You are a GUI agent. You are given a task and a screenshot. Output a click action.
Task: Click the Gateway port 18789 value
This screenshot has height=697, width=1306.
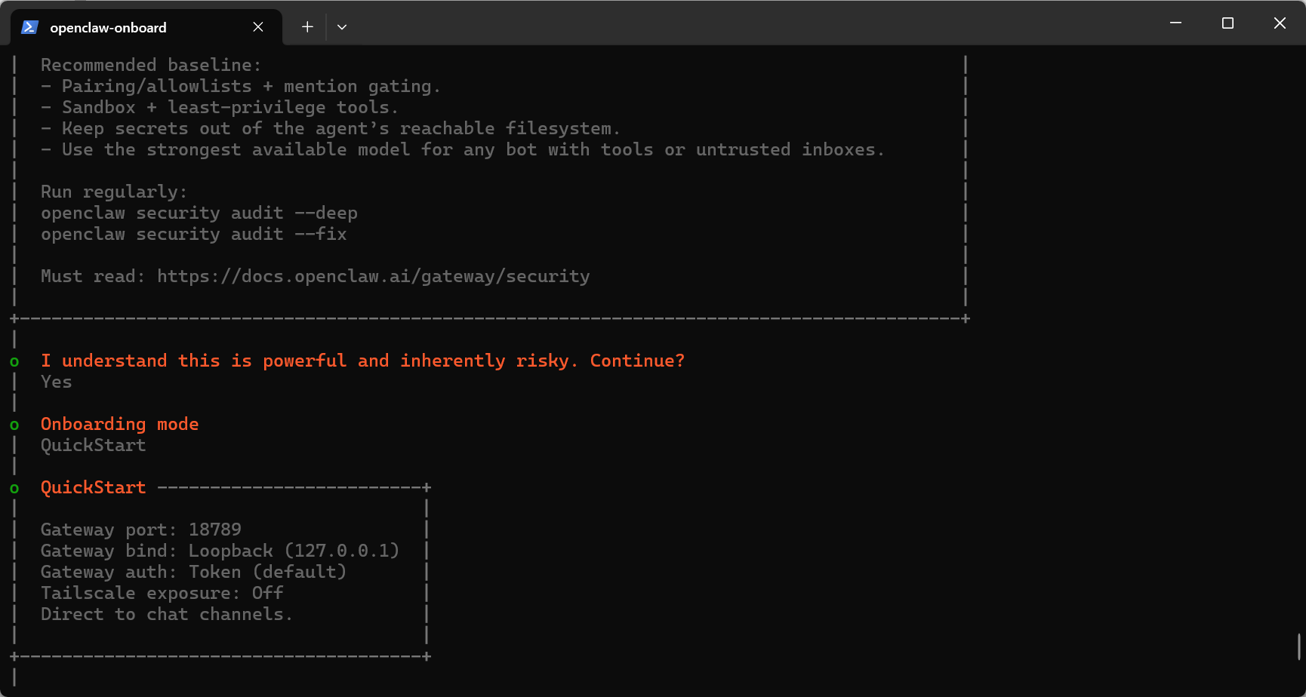tap(215, 530)
